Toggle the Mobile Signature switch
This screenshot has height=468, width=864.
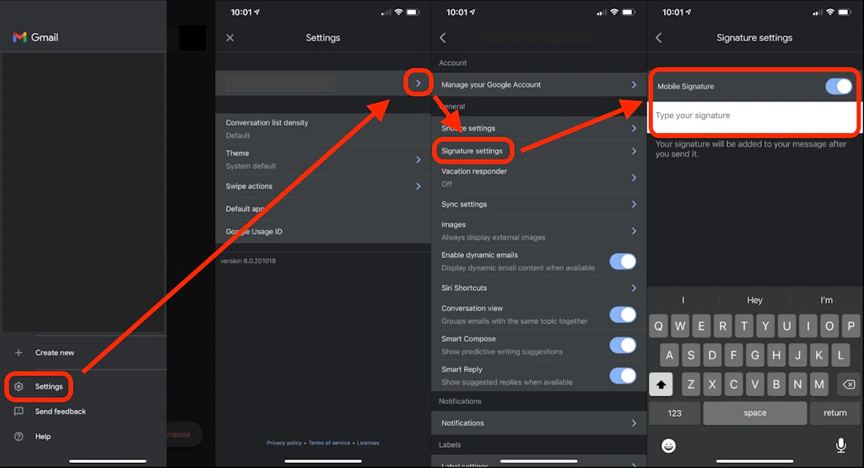click(x=839, y=87)
